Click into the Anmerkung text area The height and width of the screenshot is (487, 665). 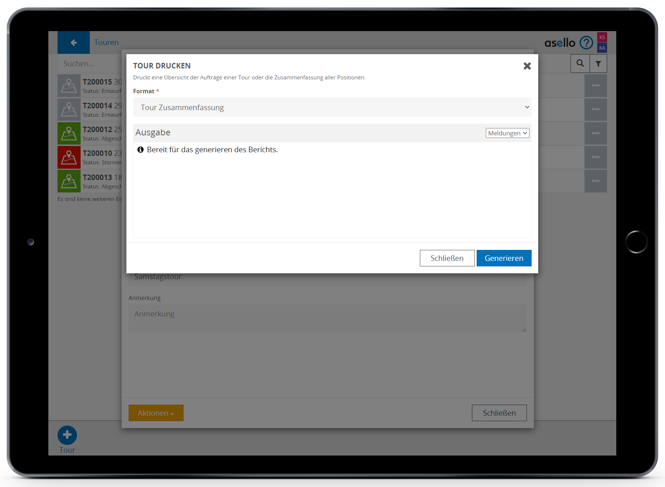(327, 318)
